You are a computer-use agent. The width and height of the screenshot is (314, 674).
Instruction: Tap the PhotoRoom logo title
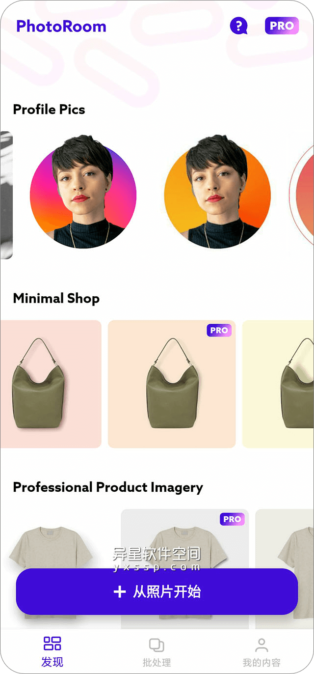(x=61, y=26)
